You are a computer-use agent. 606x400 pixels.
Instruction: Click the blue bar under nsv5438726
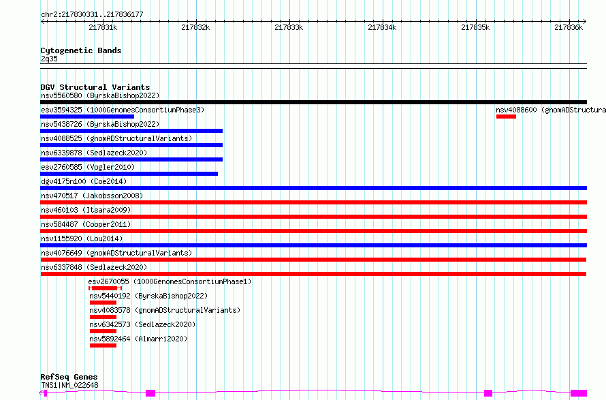(131, 131)
